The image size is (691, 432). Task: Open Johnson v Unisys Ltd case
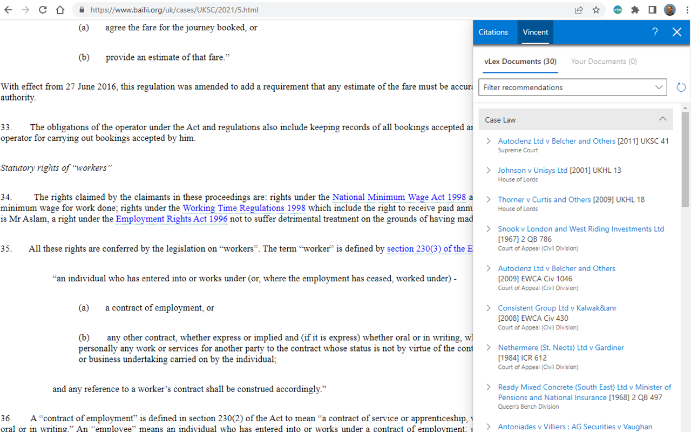point(532,170)
